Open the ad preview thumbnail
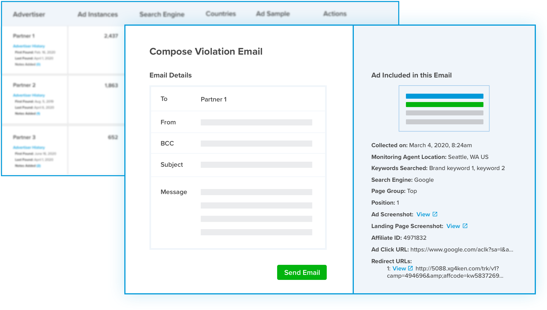547x310 pixels. (444, 108)
